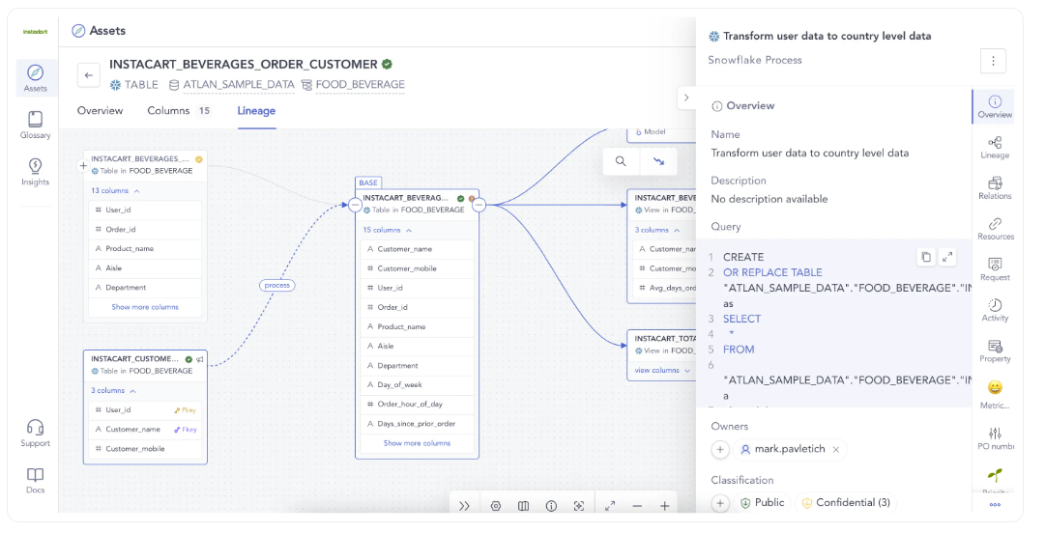Click Show more columns in the BASE table
Viewport: 1045px width, 533px height.
click(417, 443)
